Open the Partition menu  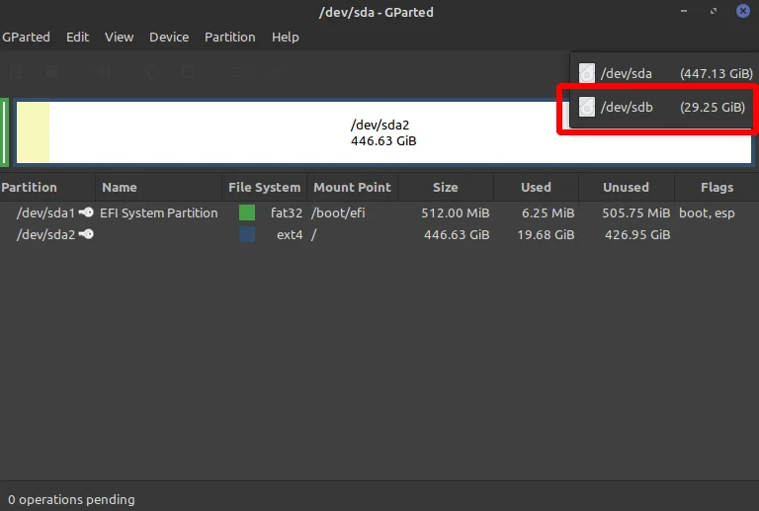(230, 38)
